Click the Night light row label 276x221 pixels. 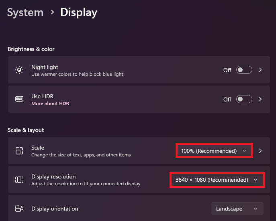coord(45,67)
